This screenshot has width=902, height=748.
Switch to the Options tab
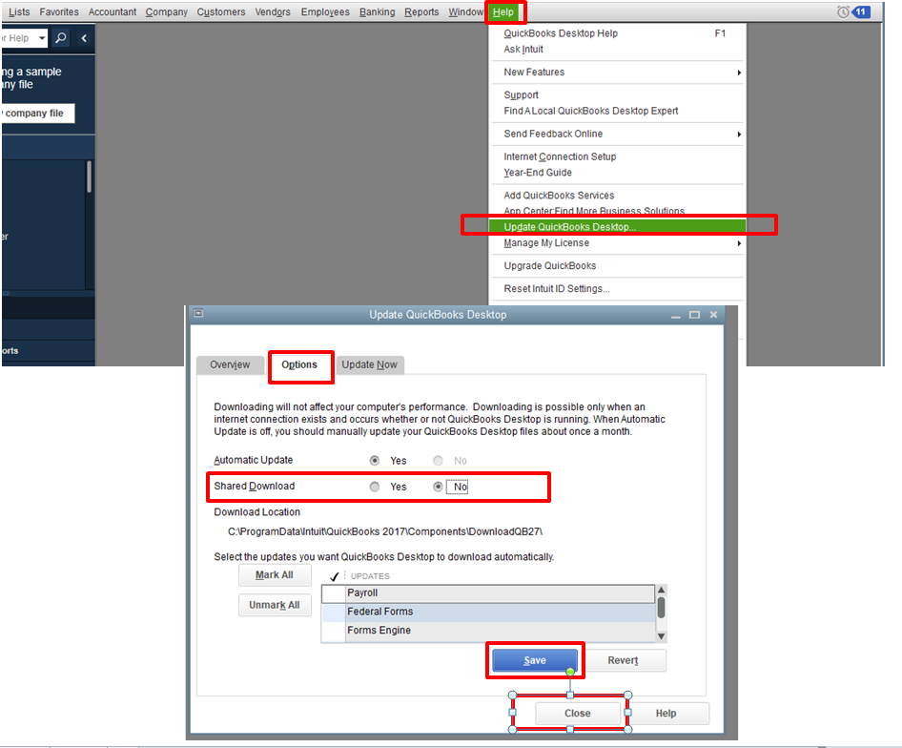click(299, 365)
